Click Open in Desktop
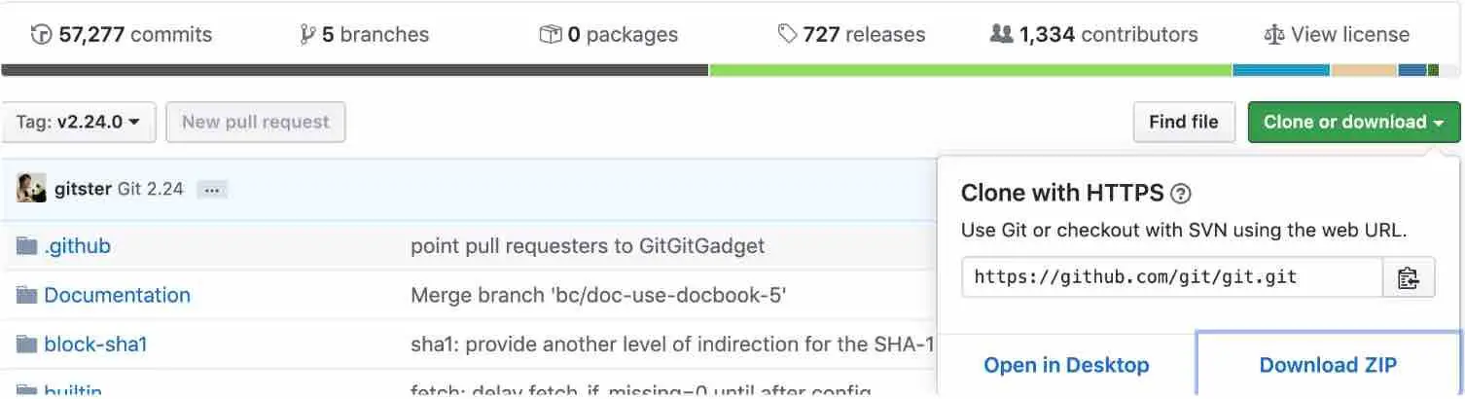The width and height of the screenshot is (1465, 399). [x=1066, y=365]
